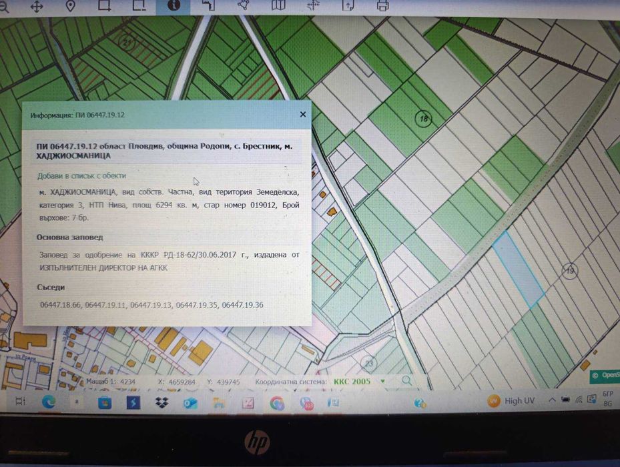Screen dimensions: 620x467
Task: Click the High UV weather widget
Action: point(511,401)
